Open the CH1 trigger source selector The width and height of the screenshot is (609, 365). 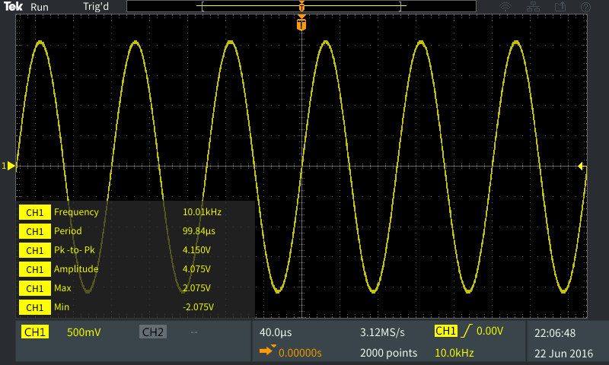pyautogui.click(x=444, y=332)
